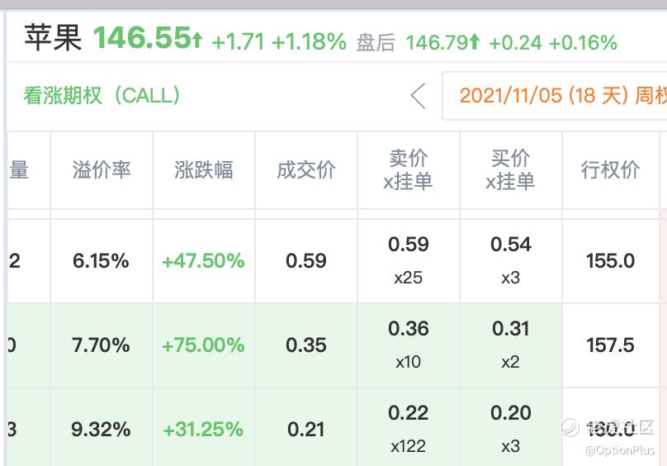Click the ask price 0.36 x10 cell
This screenshot has height=466, width=667.
[x=409, y=345]
